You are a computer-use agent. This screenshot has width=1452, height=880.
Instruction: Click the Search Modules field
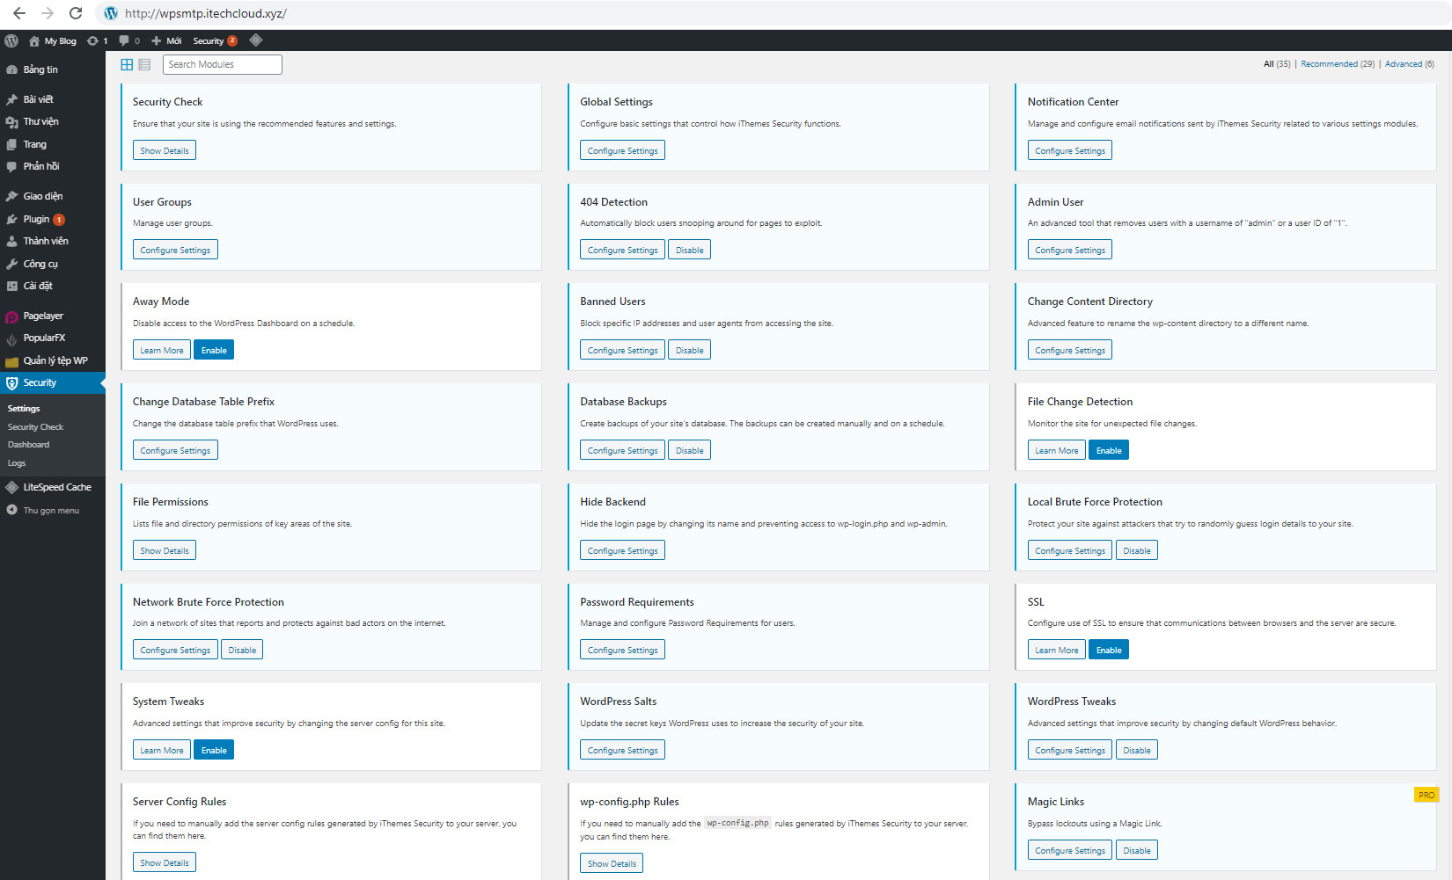coord(222,64)
